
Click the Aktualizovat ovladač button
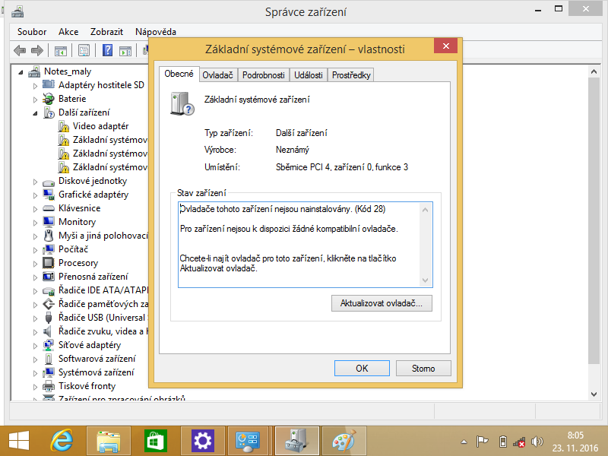pyautogui.click(x=382, y=302)
